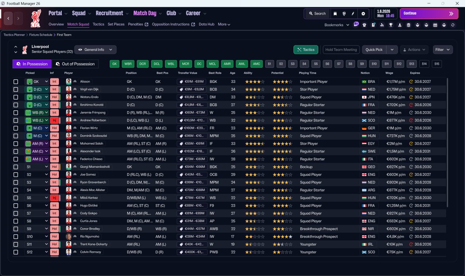
Task: Click the expiry clock icon for Ibrahima Konaté
Action: (411, 105)
